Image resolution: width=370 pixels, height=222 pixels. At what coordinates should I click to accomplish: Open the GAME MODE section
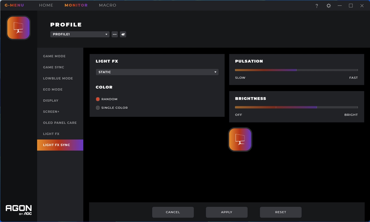click(60, 56)
